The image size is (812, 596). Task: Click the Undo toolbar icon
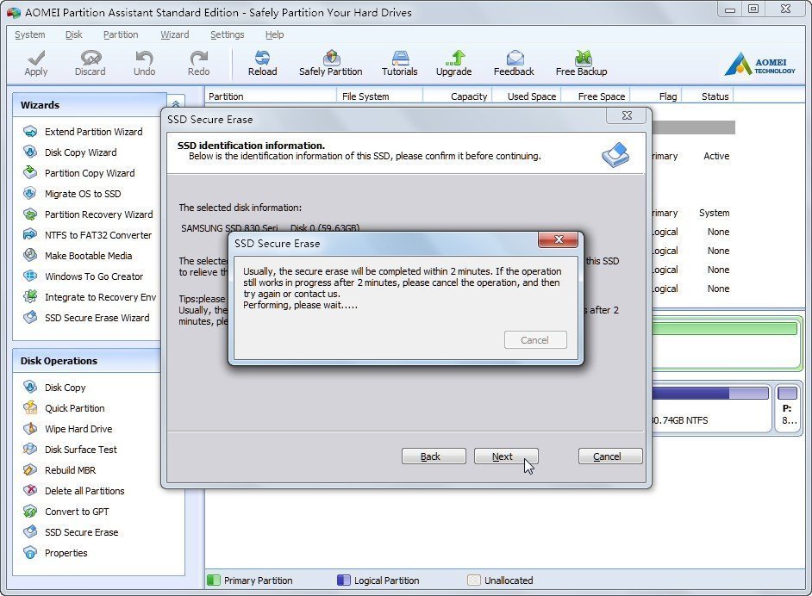[x=145, y=63]
